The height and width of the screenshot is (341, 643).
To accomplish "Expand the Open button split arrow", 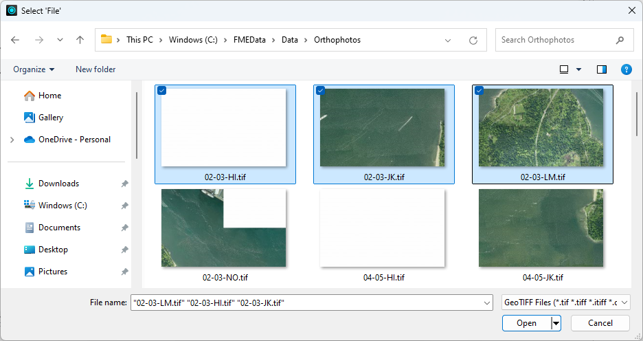I will pyautogui.click(x=556, y=323).
